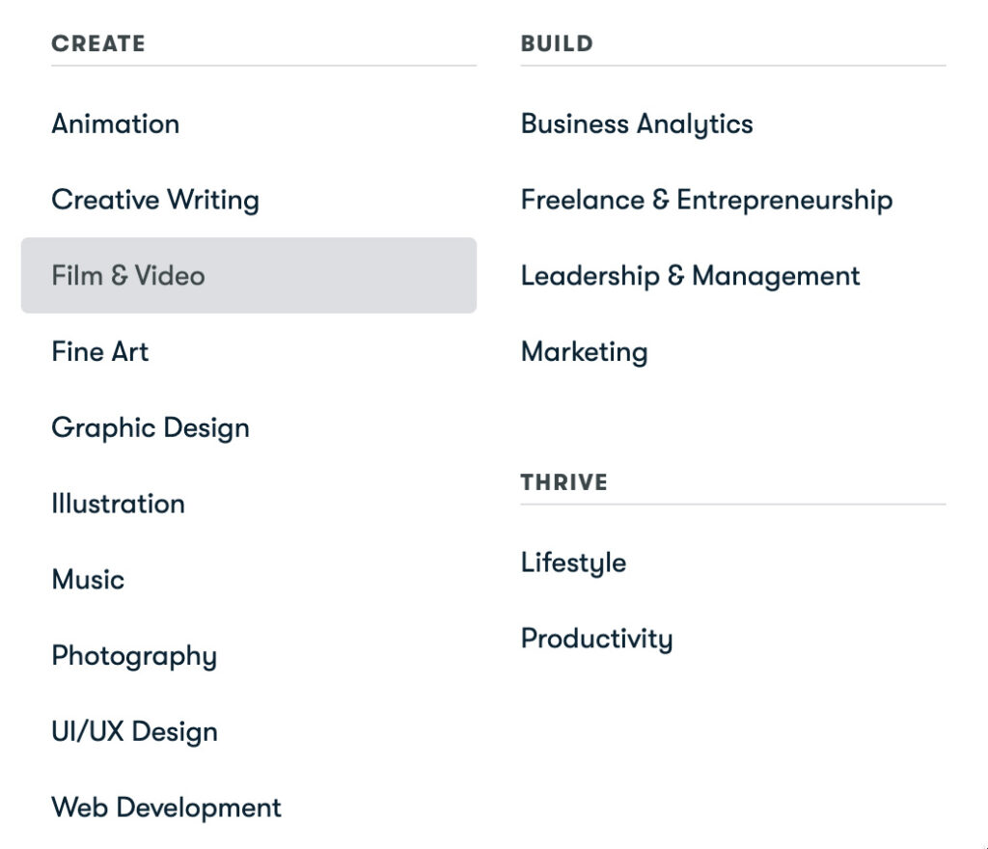The image size is (988, 849).
Task: Select the Lifestyle category
Action: tap(573, 562)
